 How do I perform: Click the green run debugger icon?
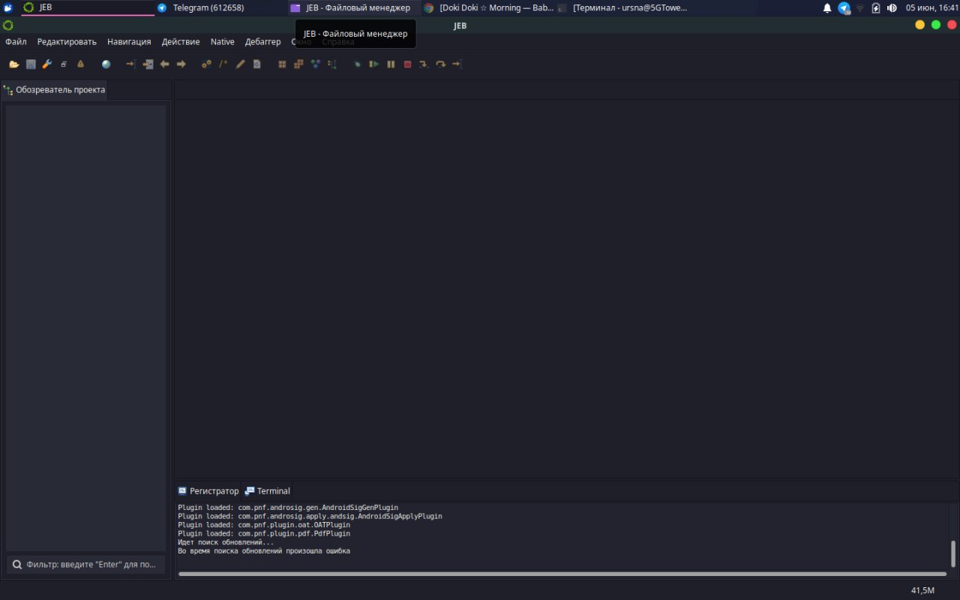(374, 64)
